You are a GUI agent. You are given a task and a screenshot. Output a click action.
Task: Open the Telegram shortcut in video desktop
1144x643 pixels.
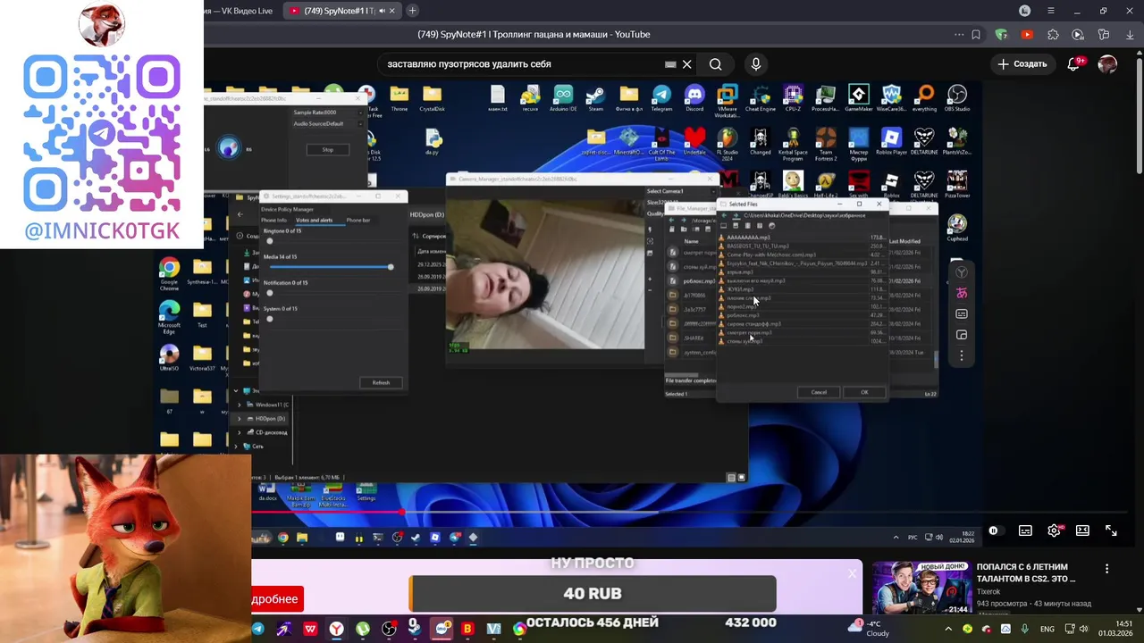[x=661, y=99]
